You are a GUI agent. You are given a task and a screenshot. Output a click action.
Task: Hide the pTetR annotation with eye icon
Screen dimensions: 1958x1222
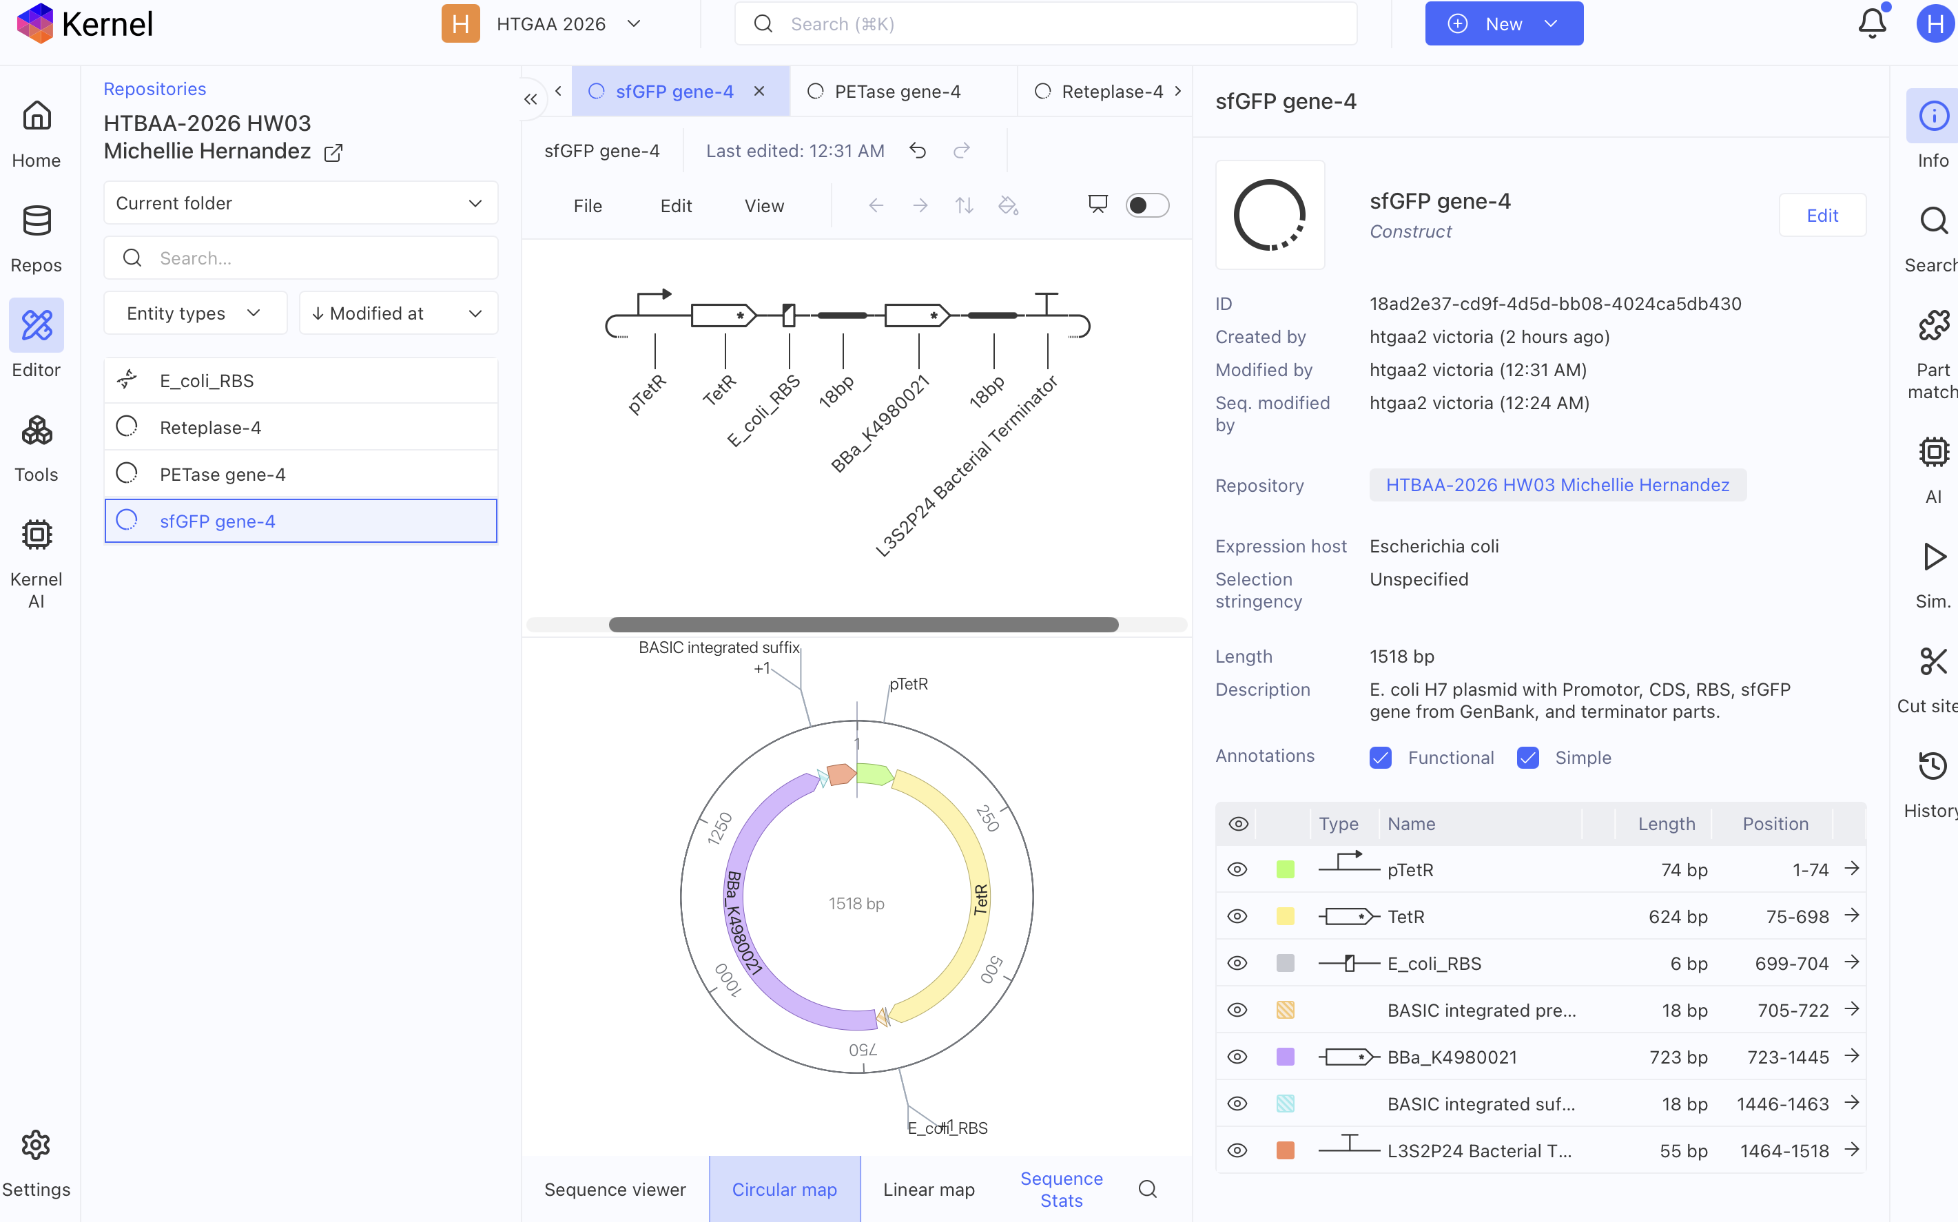pos(1237,869)
